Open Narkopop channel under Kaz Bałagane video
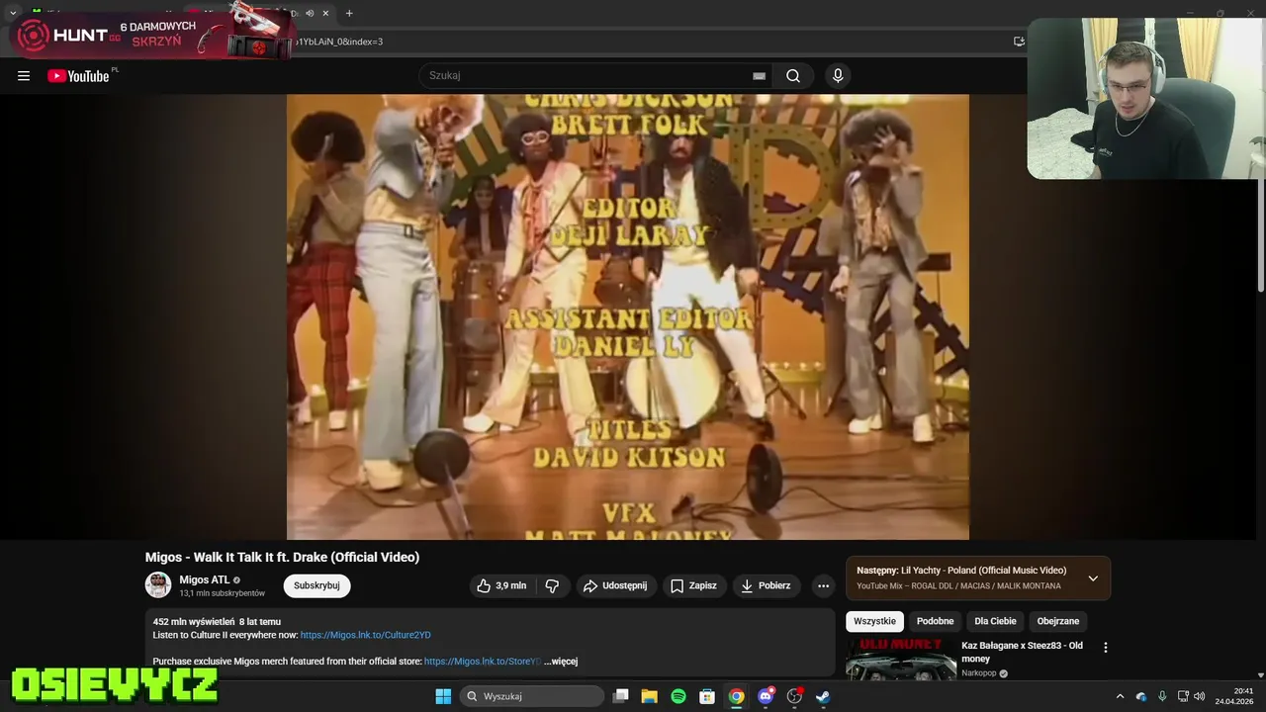The width and height of the screenshot is (1266, 712). pos(979,673)
